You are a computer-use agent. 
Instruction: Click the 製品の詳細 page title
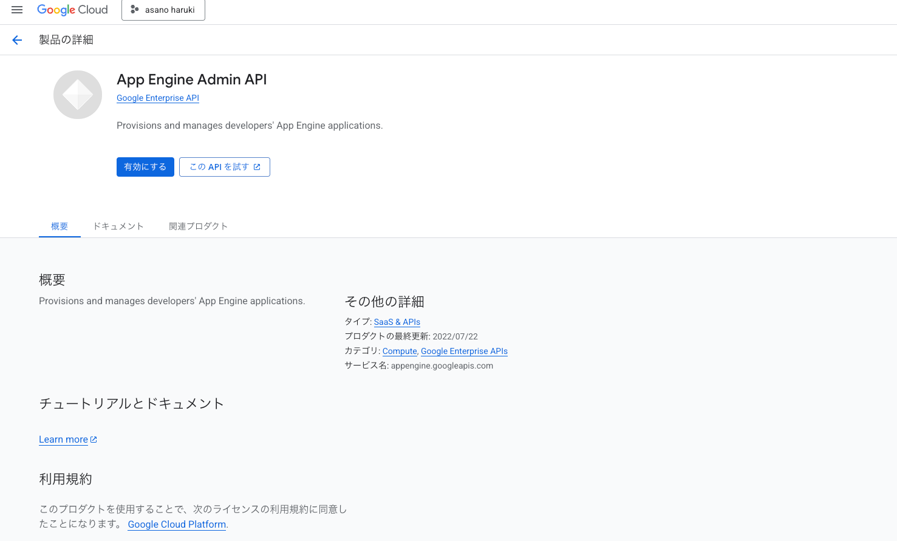66,40
